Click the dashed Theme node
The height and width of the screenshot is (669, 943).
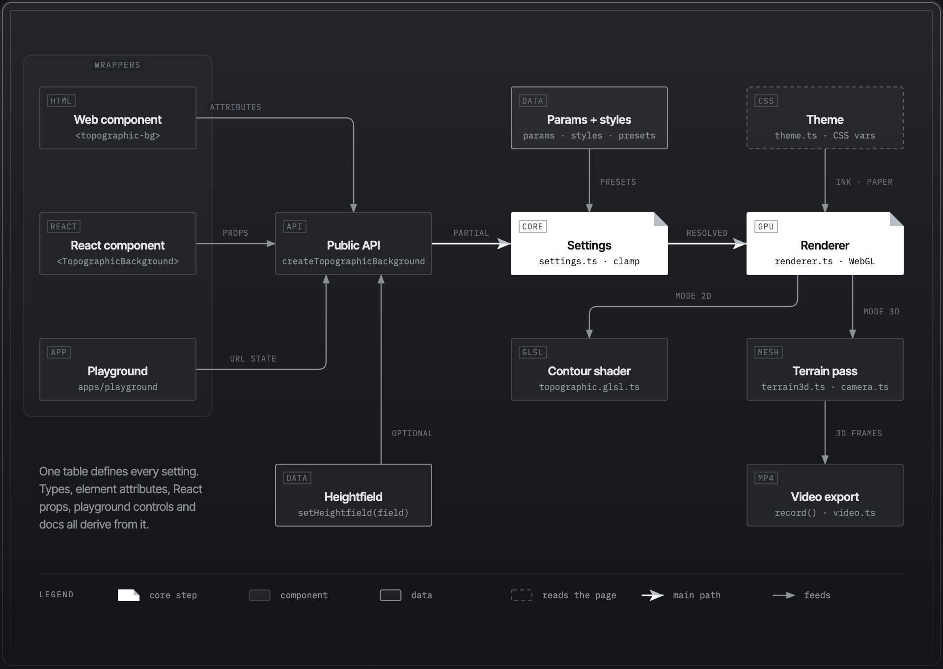(x=825, y=118)
